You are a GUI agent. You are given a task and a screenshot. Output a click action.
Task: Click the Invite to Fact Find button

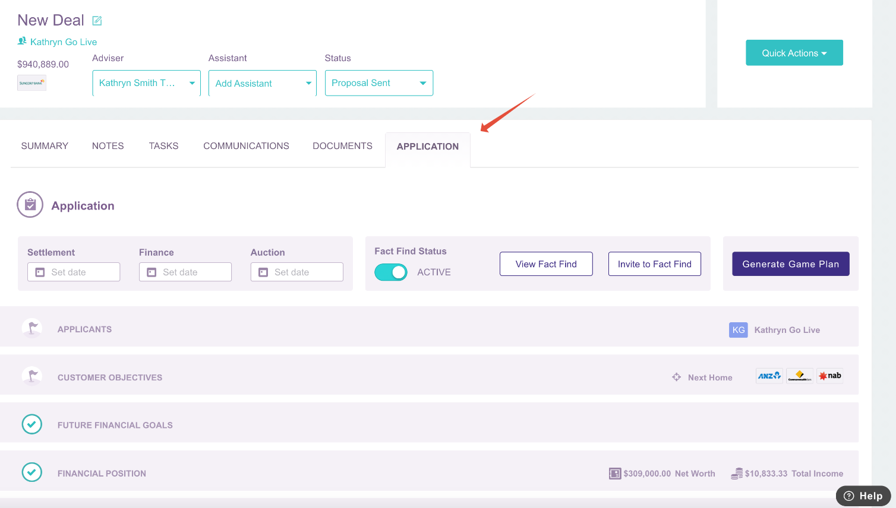[x=654, y=263]
